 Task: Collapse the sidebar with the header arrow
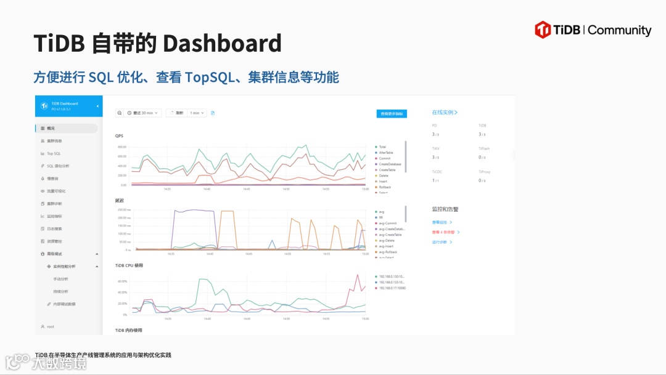point(97,106)
